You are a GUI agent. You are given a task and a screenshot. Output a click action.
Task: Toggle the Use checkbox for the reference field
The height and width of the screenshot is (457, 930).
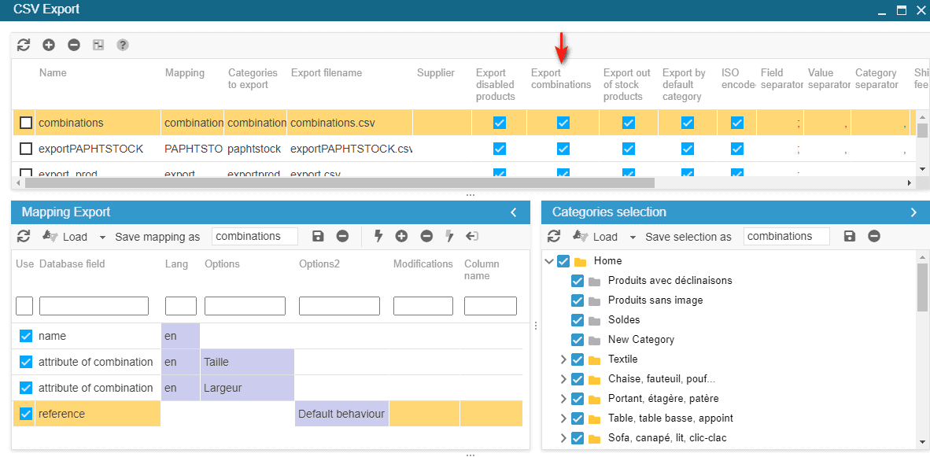(x=26, y=414)
